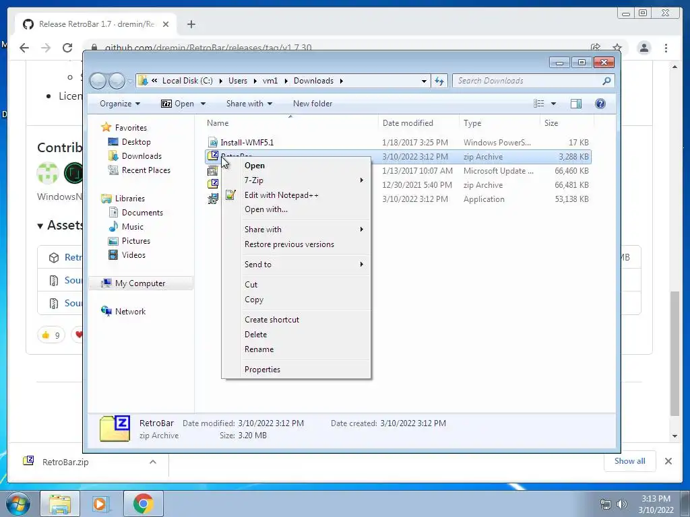Screen dimensions: 690x517
Task: Open the 7-Zip submenu
Action: pyautogui.click(x=296, y=180)
